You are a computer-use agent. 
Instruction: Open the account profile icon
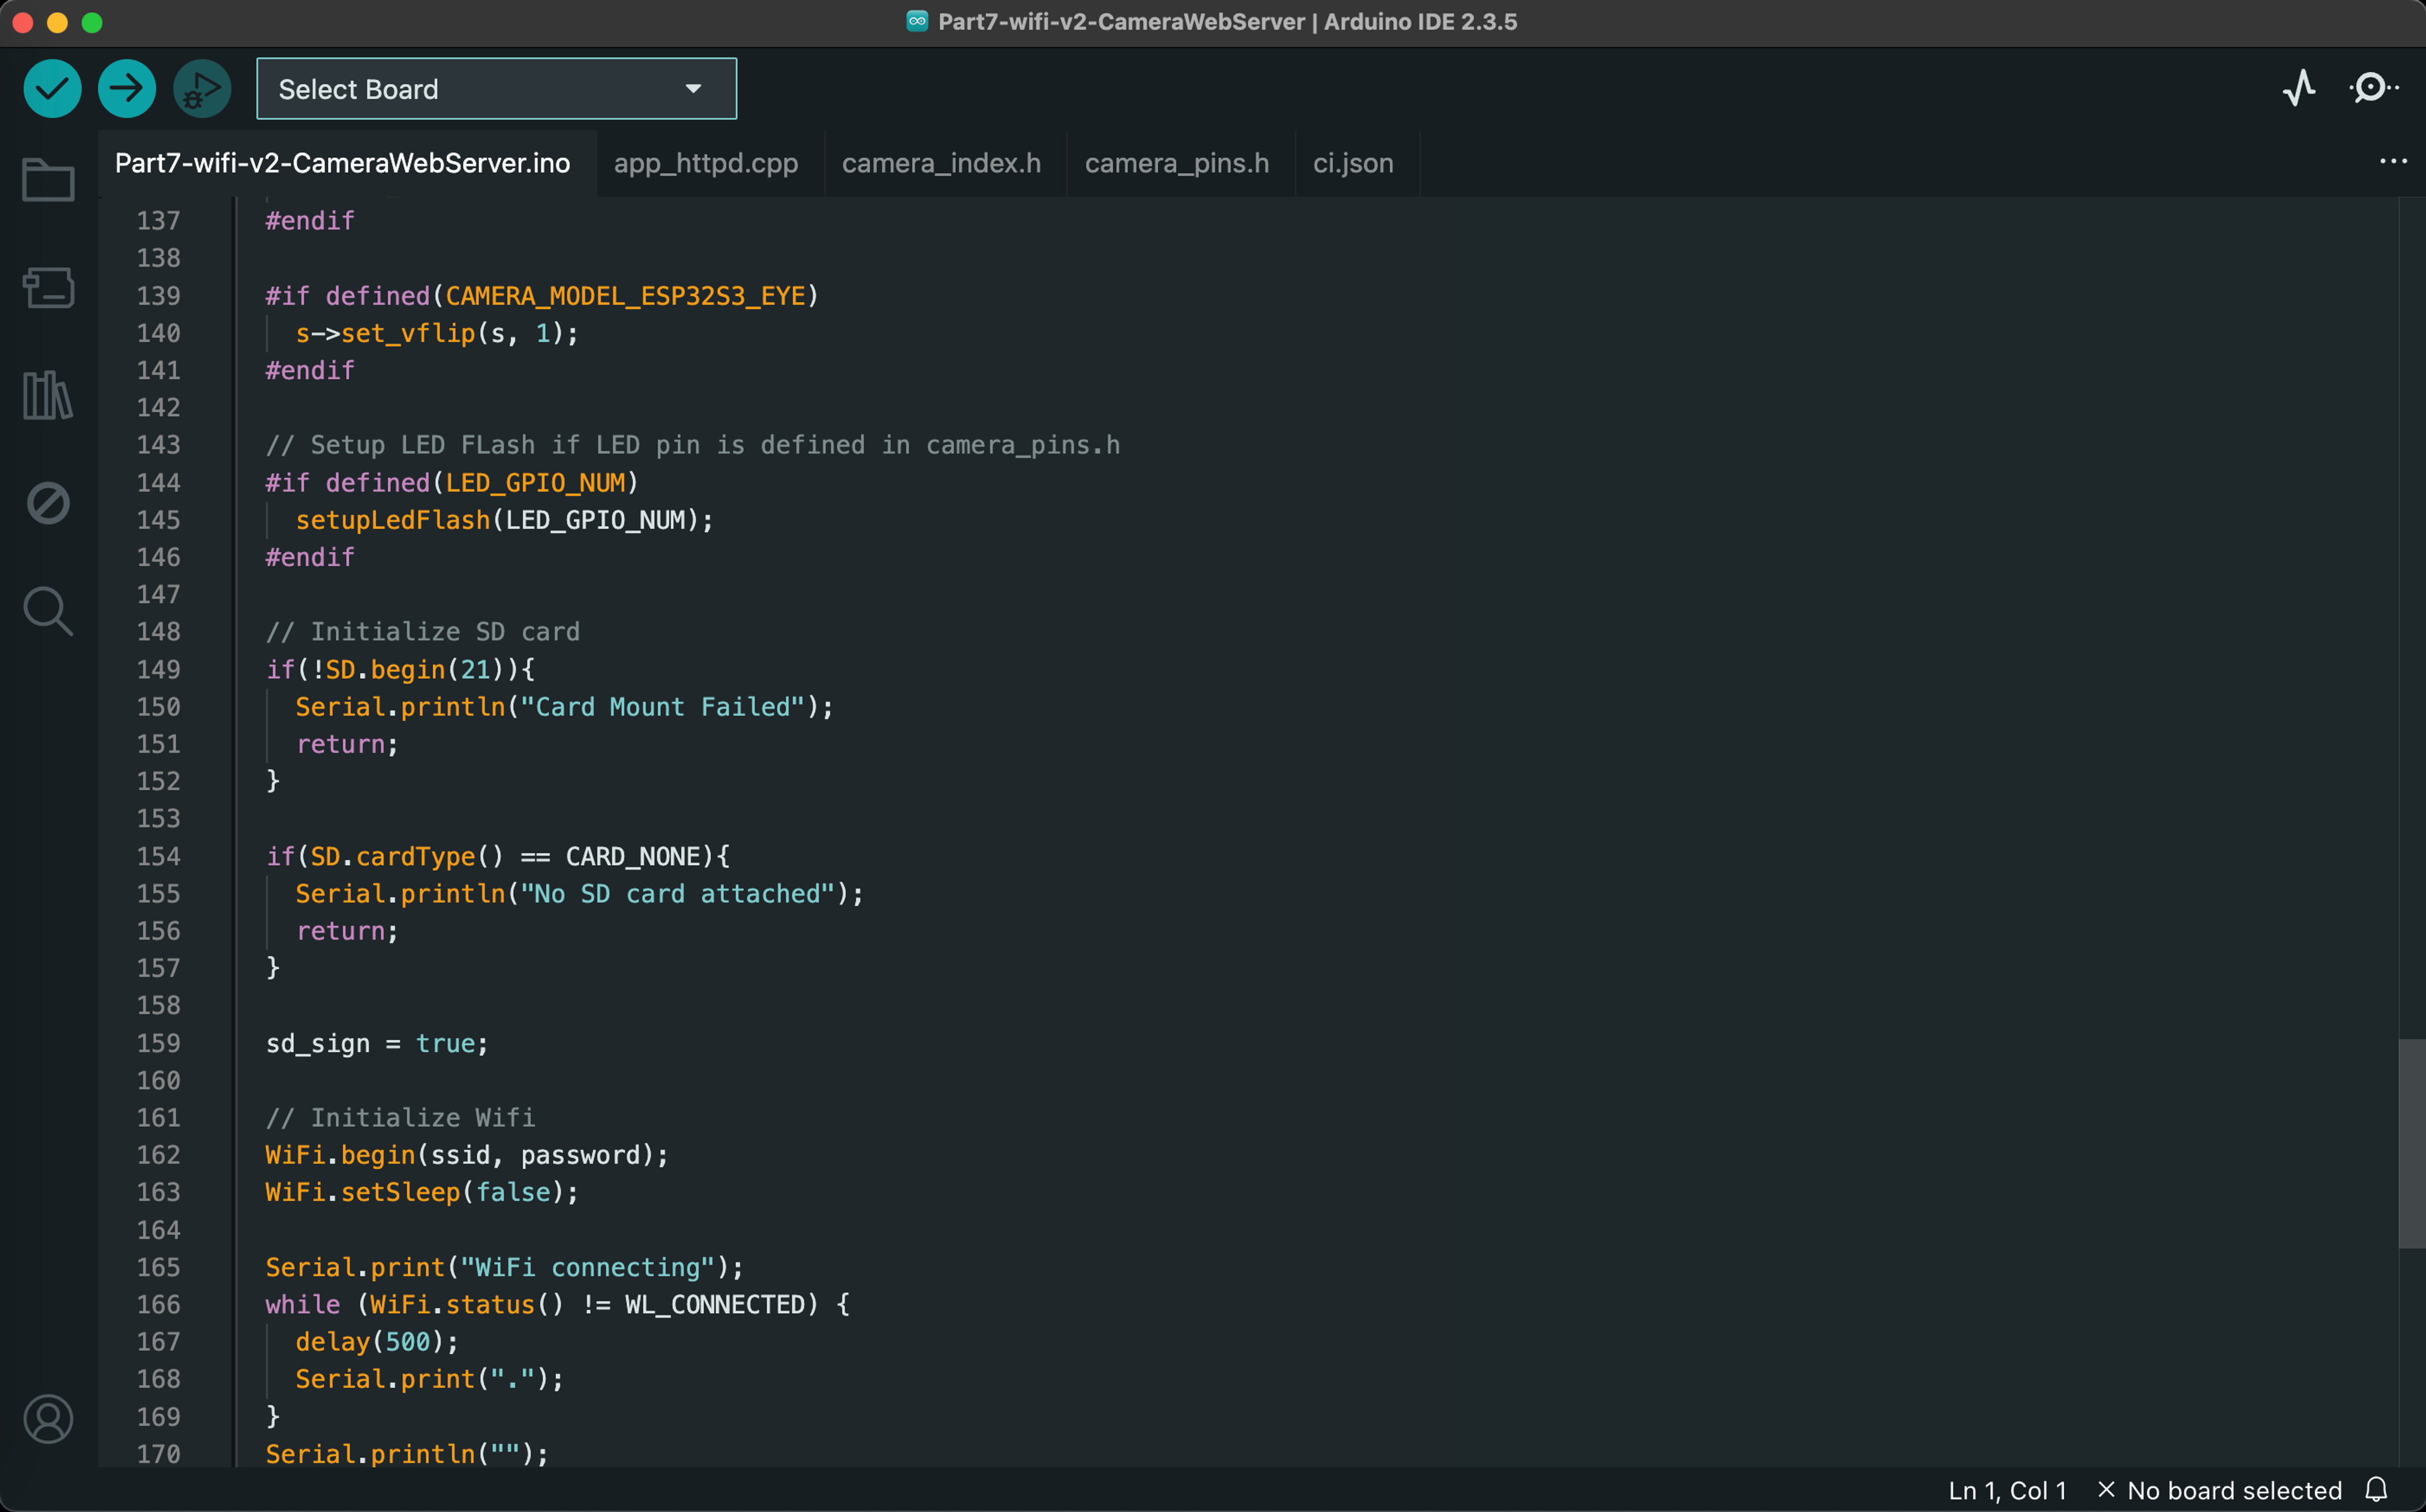[48, 1419]
